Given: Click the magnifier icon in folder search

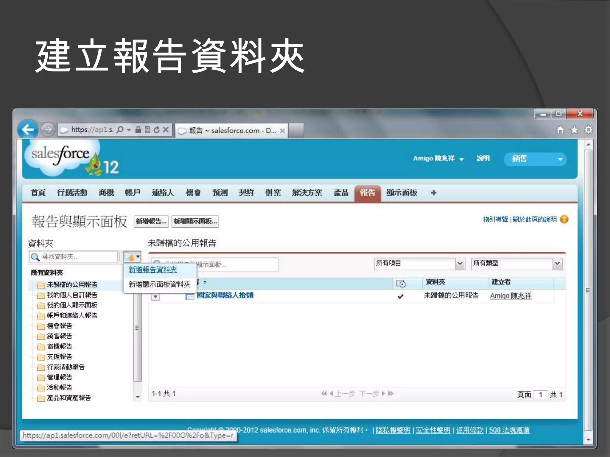Looking at the screenshot, I should tap(35, 257).
